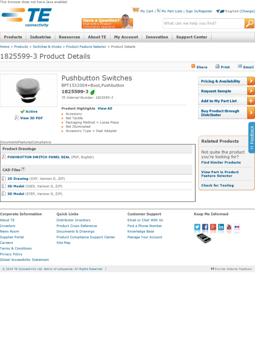The image size is (255, 360).
Task: Click the 2D Drawing file icon
Action: click(x=4, y=178)
